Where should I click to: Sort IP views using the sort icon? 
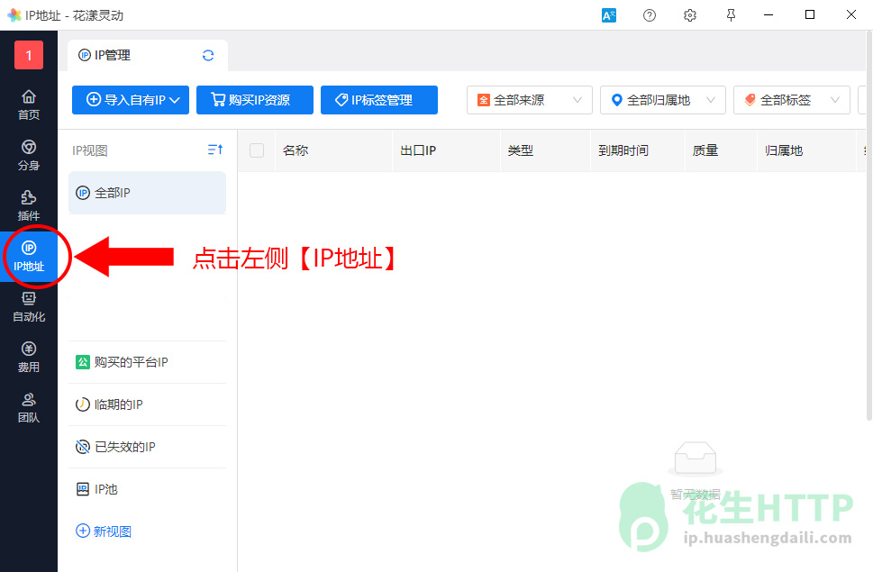click(215, 150)
